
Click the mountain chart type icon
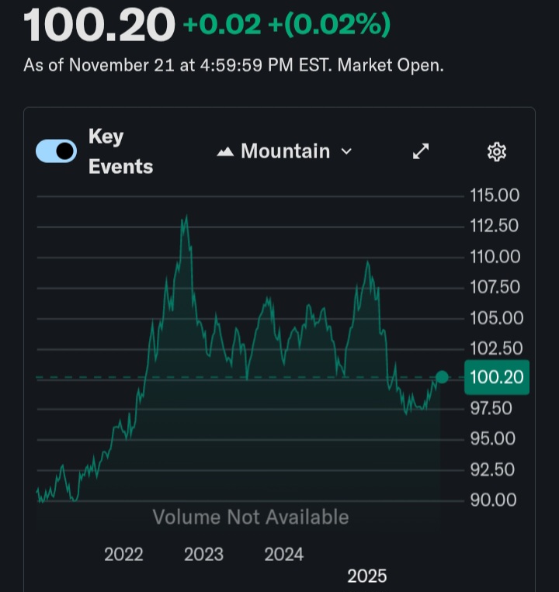225,152
